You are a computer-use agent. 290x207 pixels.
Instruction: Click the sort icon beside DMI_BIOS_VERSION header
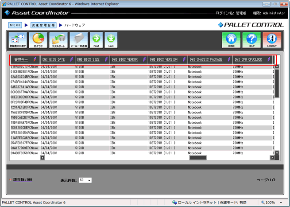184,59
